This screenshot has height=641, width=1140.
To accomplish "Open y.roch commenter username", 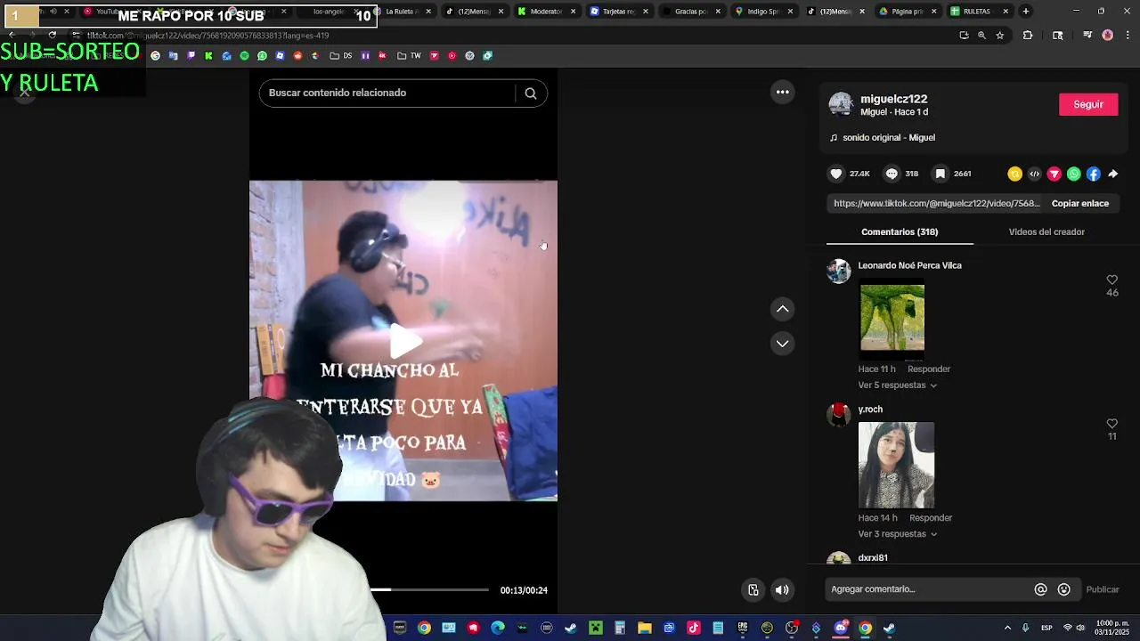I will 870,410.
